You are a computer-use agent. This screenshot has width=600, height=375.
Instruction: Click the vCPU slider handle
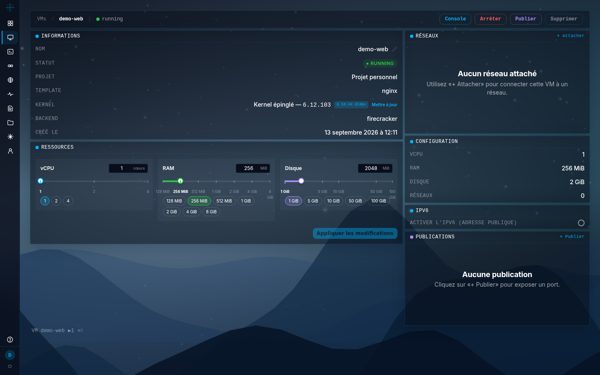pos(40,181)
